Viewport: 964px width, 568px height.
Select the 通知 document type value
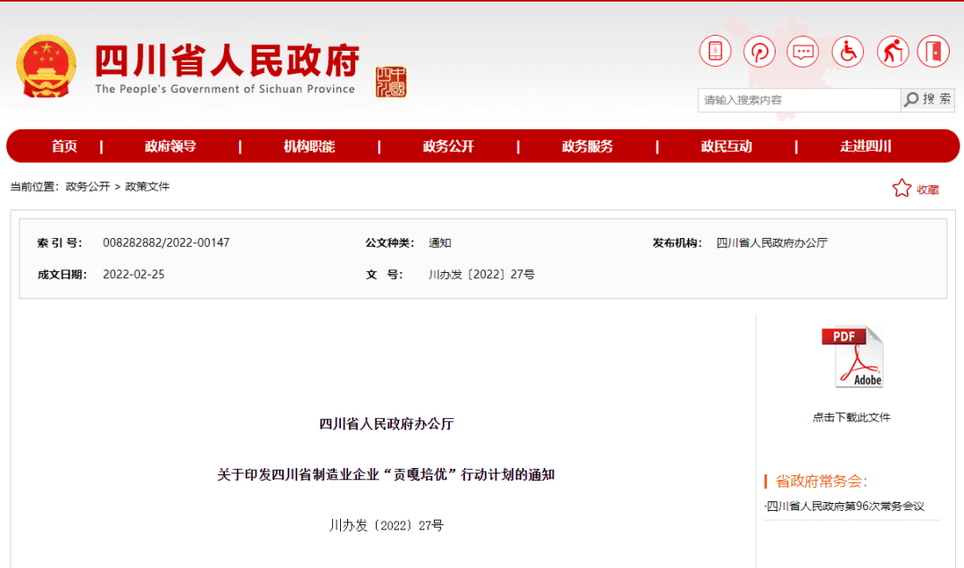point(439,243)
